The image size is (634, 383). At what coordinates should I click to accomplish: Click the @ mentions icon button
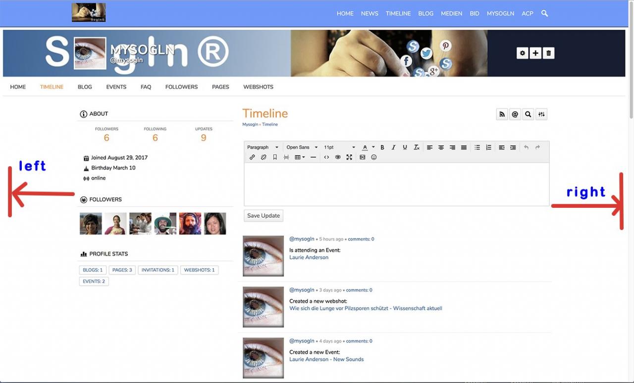tap(515, 114)
